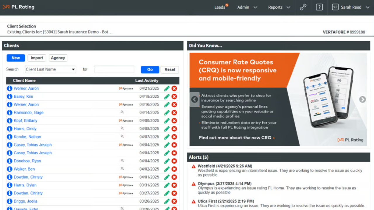
Task: Delete the Walker, Ben client row
Action: coord(174,169)
